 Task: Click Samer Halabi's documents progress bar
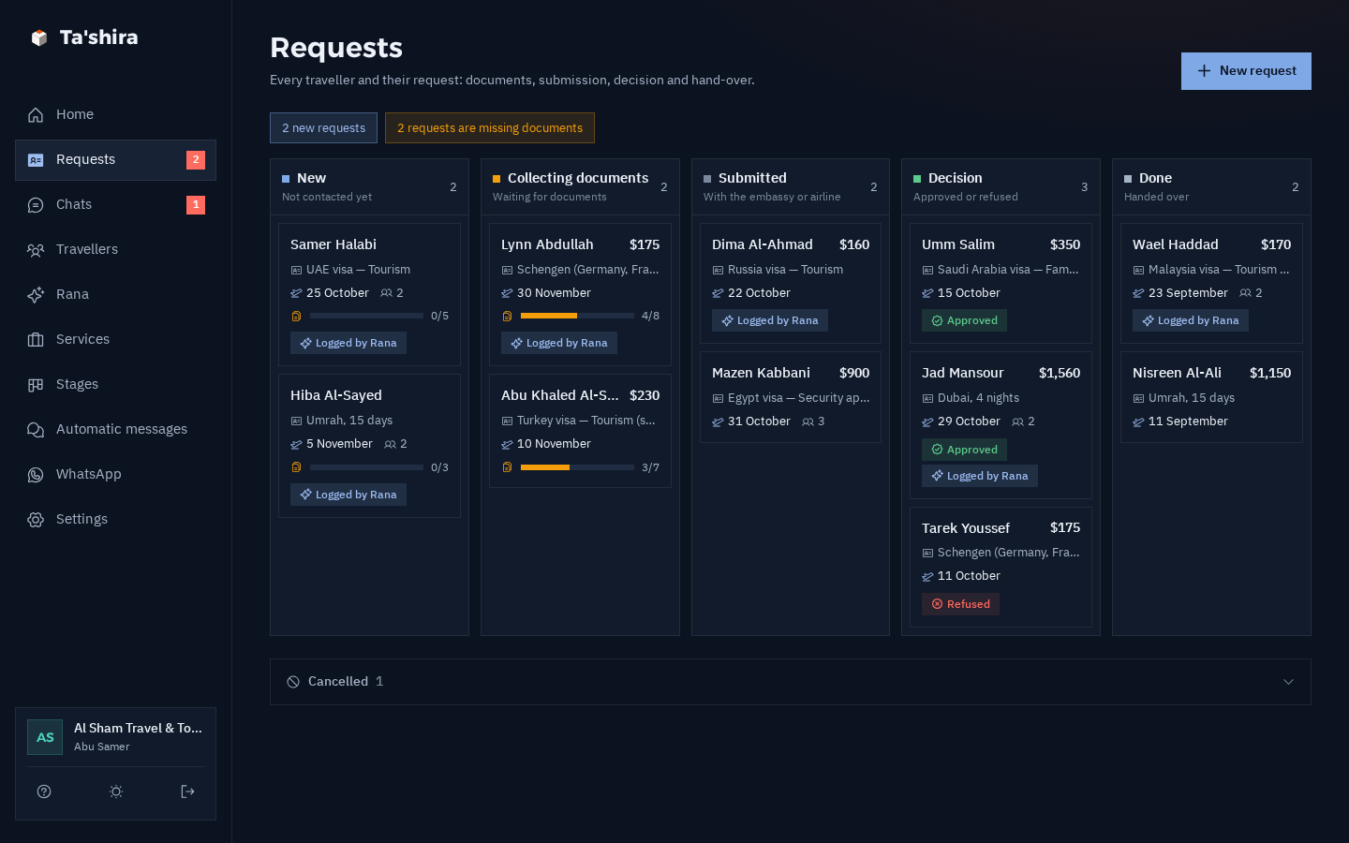pyautogui.click(x=366, y=316)
